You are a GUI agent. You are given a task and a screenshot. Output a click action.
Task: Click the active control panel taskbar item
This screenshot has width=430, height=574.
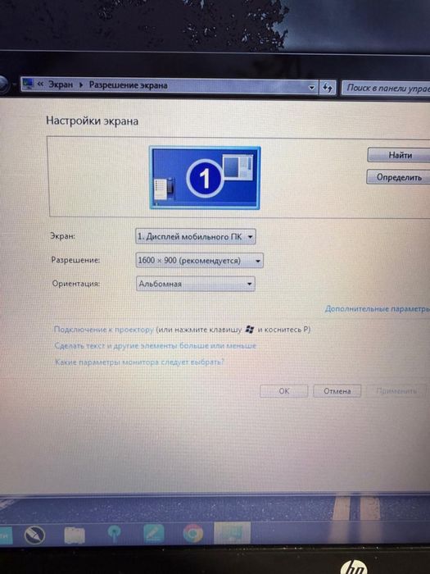coord(232,533)
